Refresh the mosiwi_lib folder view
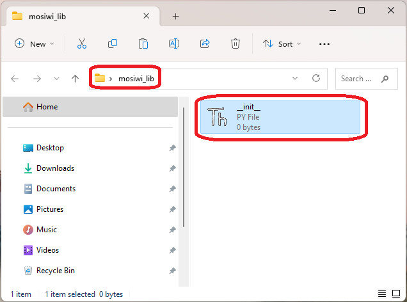Screen dimensions: 407x302 click(316, 78)
